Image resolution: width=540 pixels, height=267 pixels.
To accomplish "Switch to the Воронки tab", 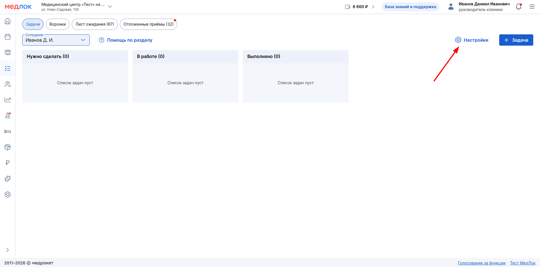I will click(x=57, y=24).
